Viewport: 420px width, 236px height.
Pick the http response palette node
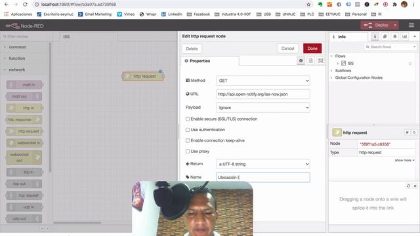point(24,119)
